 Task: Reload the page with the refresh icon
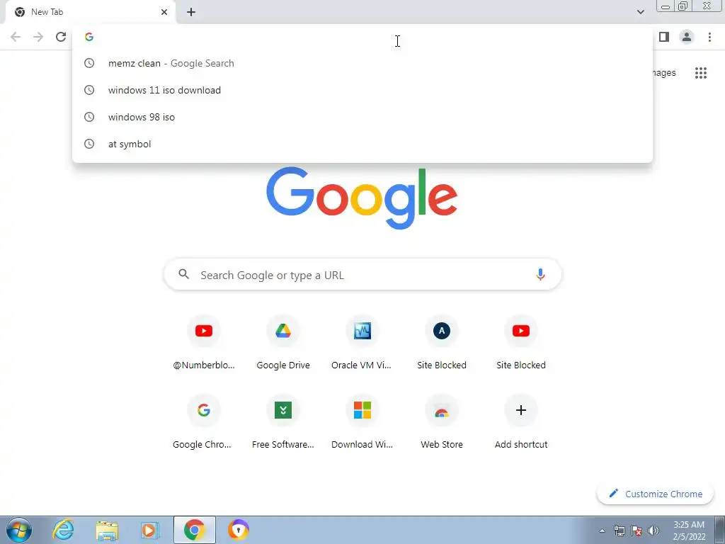[61, 37]
